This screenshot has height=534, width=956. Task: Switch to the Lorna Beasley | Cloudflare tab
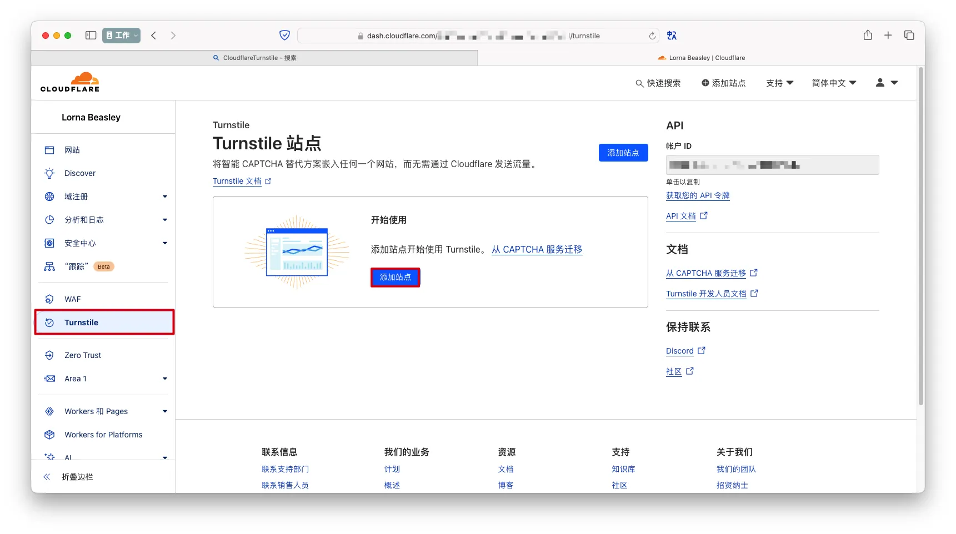pos(701,58)
